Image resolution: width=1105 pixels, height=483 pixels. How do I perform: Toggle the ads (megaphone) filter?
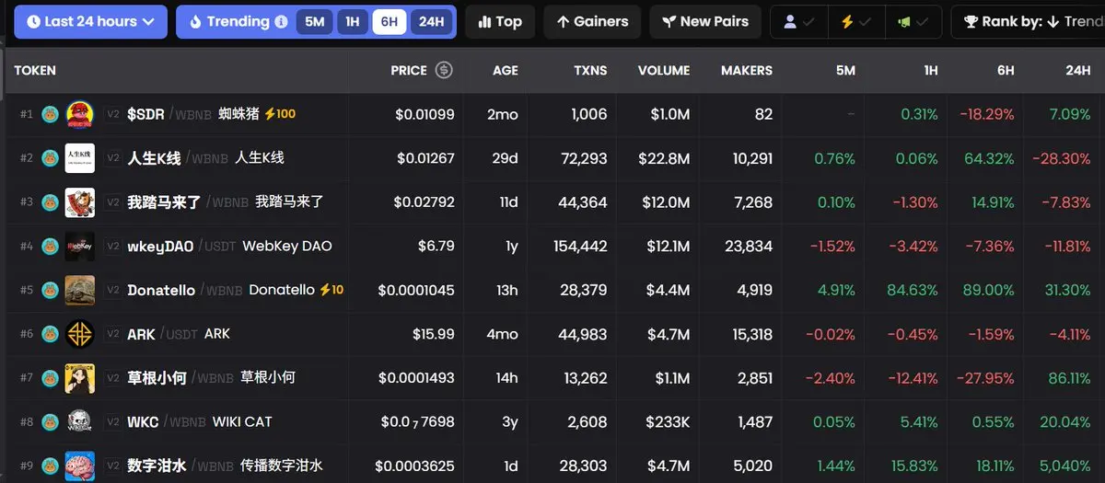(x=913, y=21)
